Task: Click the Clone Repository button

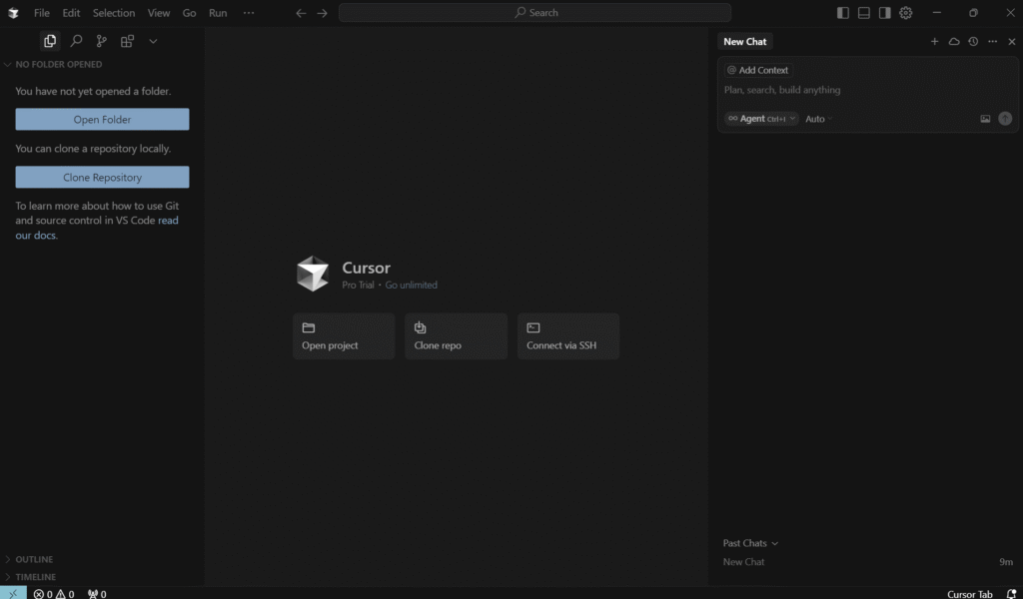Action: 103,178
